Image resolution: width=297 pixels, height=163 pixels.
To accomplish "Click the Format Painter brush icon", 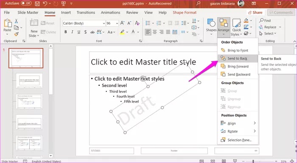I will (17, 34).
